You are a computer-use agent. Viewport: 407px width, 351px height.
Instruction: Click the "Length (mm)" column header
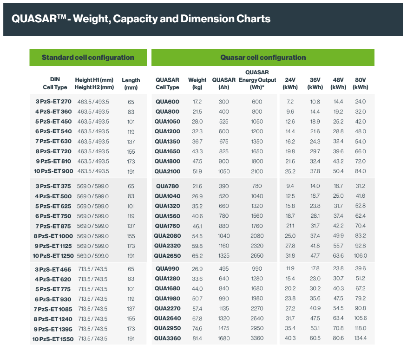pos(131,84)
